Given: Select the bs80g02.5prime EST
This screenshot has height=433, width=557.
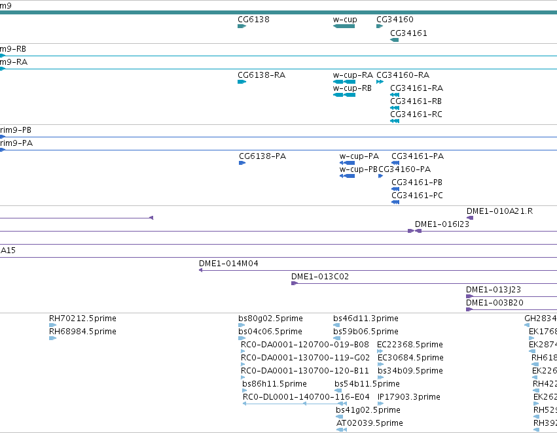Looking at the screenshot, I should click(242, 326).
